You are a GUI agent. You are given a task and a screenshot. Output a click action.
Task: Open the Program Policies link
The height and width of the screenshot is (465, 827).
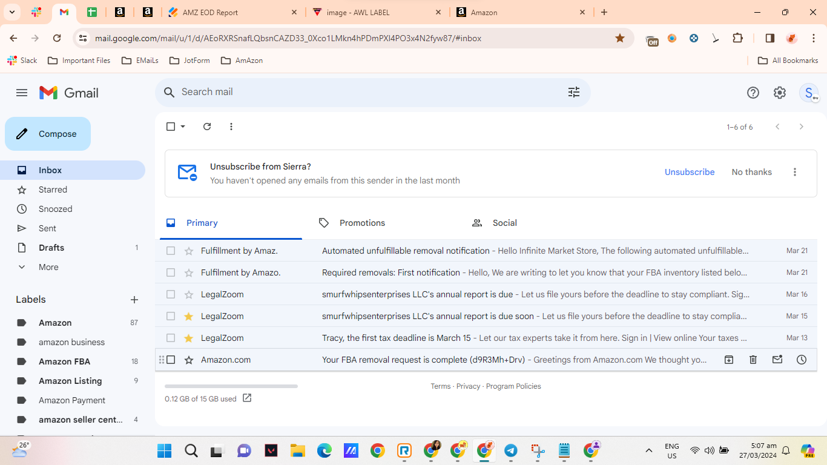coord(513,386)
